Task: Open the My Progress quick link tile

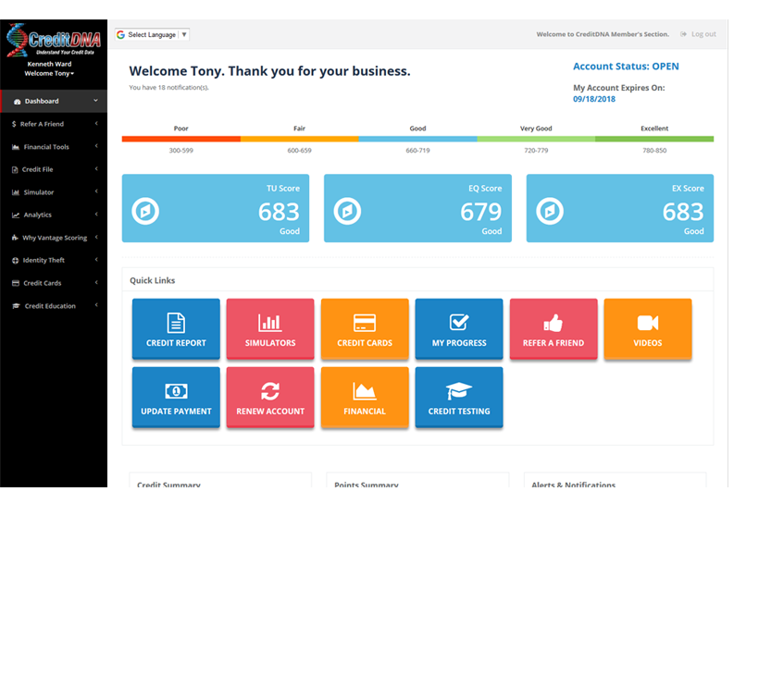Action: pos(459,328)
